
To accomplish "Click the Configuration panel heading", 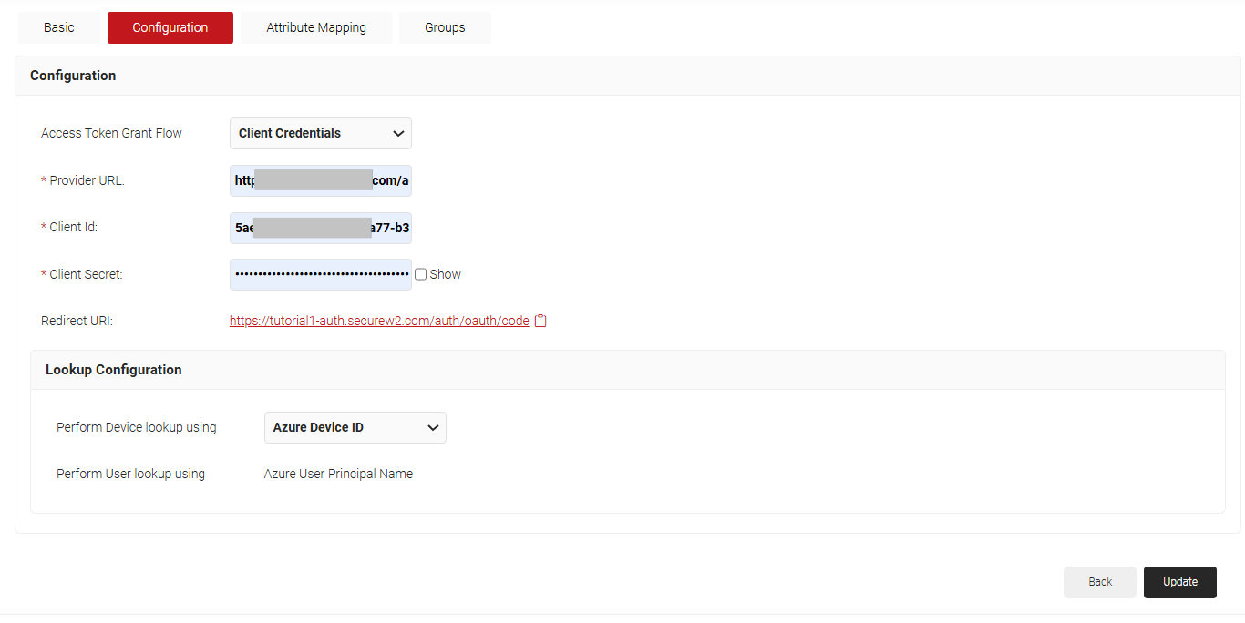I will pyautogui.click(x=73, y=76).
